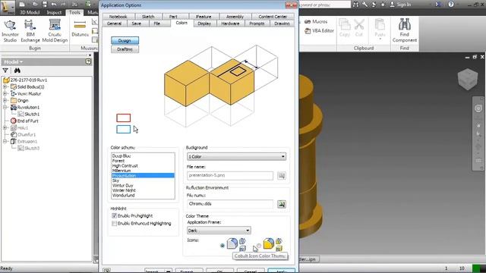The image size is (486, 273).
Task: Browse for reflection environment file
Action: point(282,204)
